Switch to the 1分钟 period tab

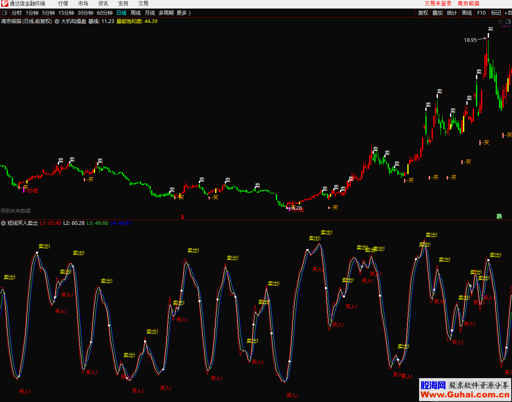(32, 13)
